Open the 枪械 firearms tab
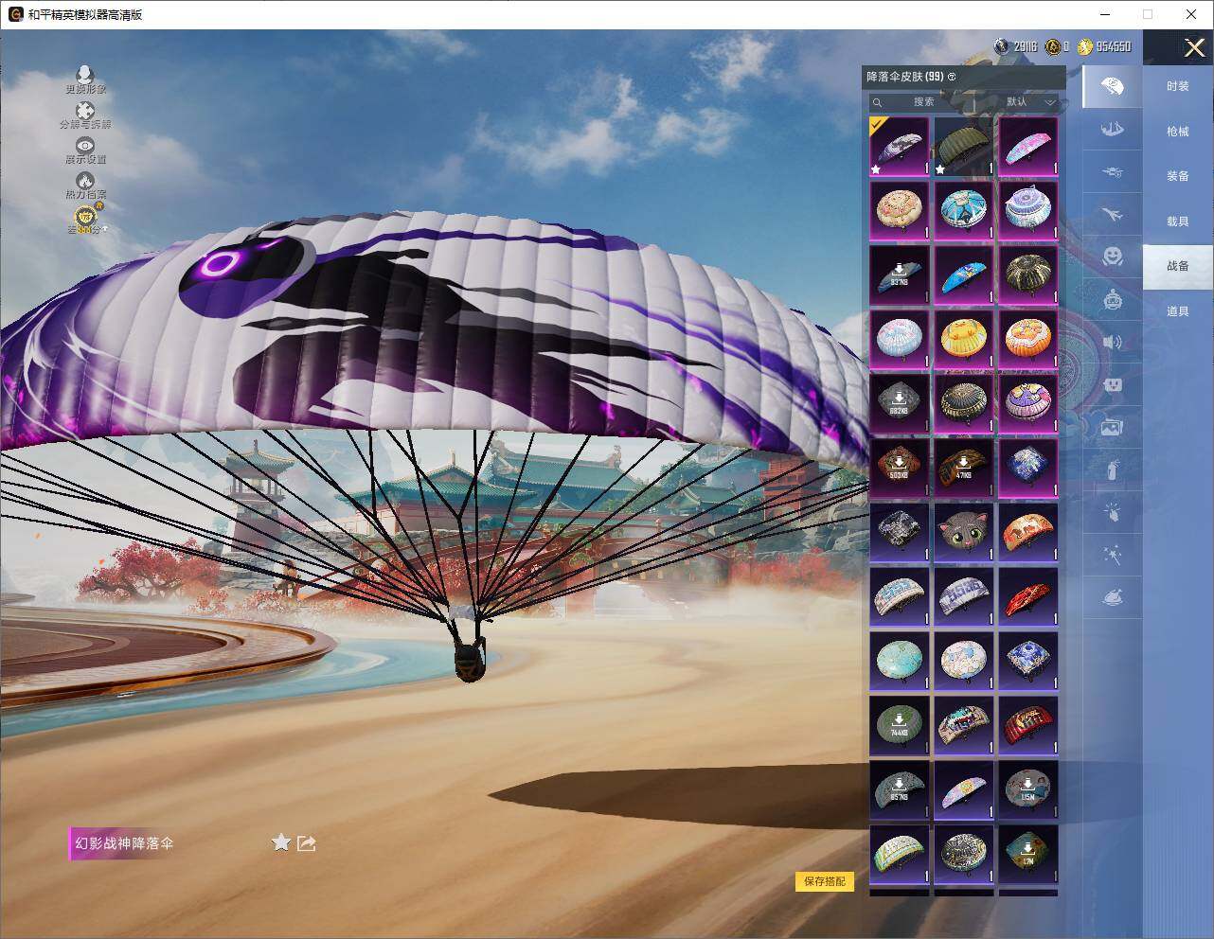1214x939 pixels. (1177, 132)
